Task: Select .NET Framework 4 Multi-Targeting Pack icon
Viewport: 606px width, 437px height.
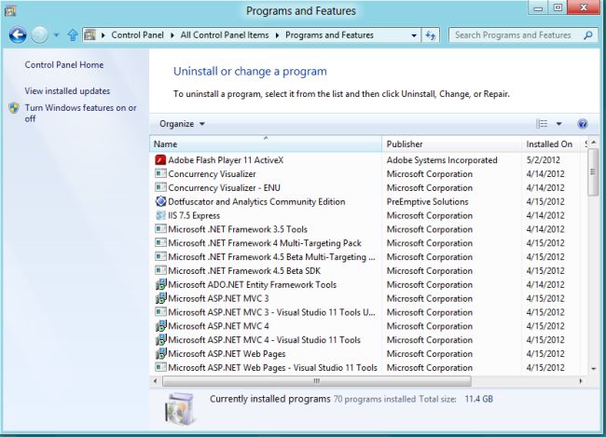Action: tap(160, 243)
